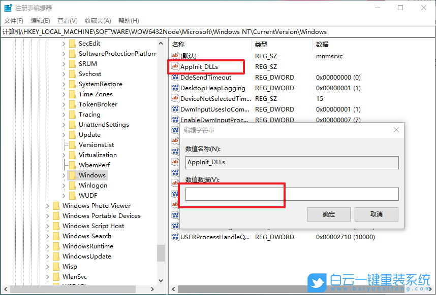The height and width of the screenshot is (295, 436).
Task: Click the 确定 button in the dialog
Action: coord(328,214)
